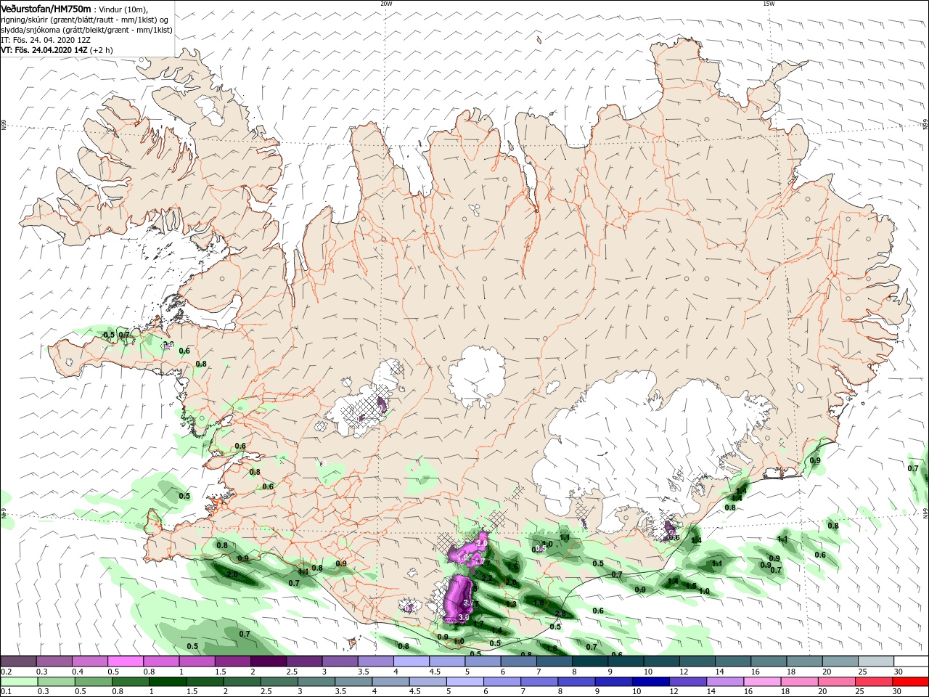Image resolution: width=929 pixels, height=697 pixels.
Task: Click the 'rigning/skúrir' legend description line
Action: pyautogui.click(x=86, y=20)
